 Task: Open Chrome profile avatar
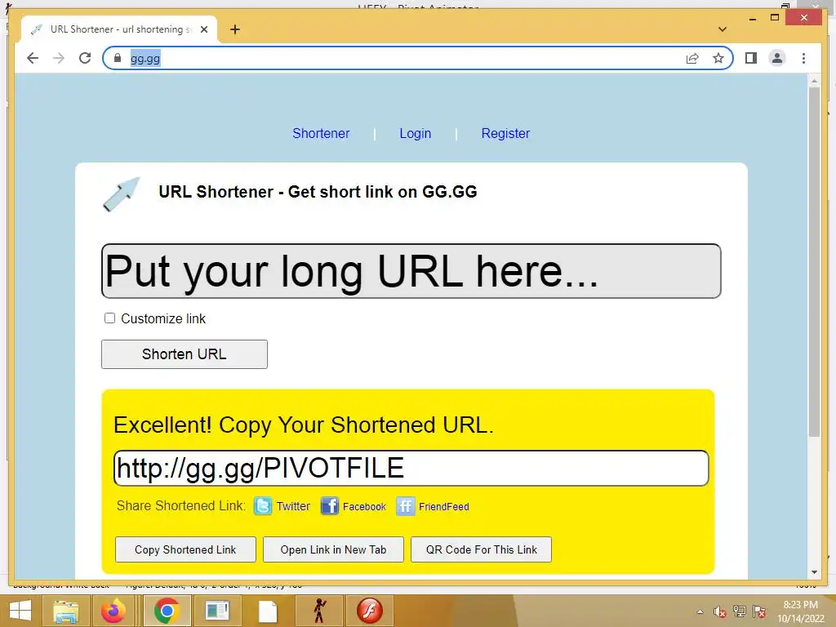(777, 58)
